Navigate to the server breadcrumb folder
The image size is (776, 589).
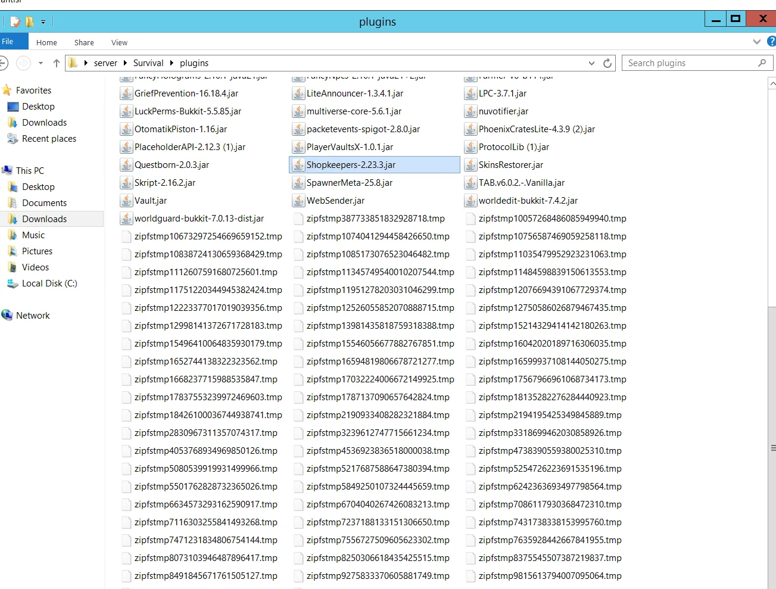pos(105,63)
